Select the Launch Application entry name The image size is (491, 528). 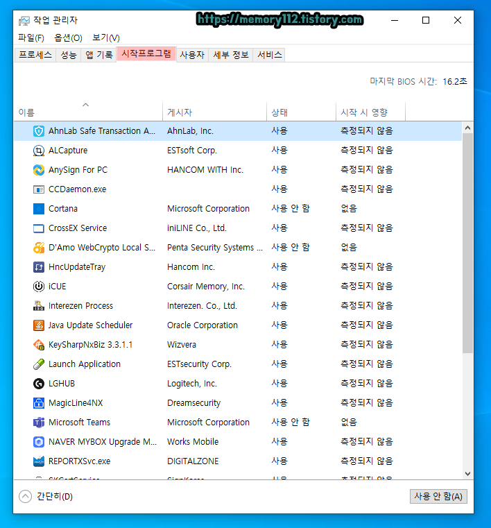tap(85, 364)
